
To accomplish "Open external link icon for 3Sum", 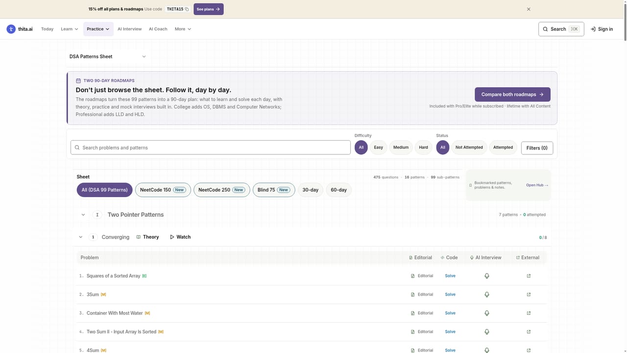I will (529, 295).
